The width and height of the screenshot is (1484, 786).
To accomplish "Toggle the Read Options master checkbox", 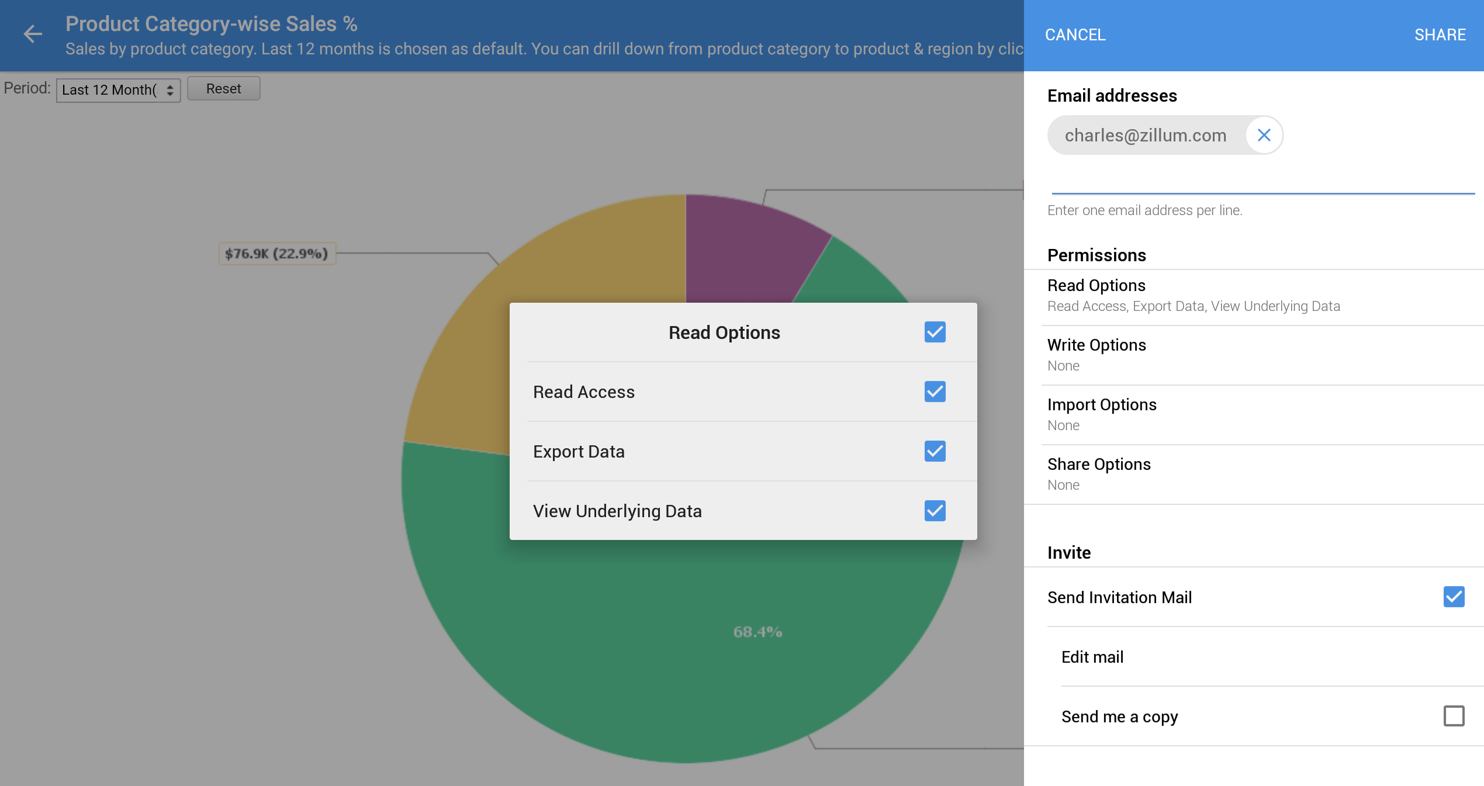I will [x=935, y=332].
